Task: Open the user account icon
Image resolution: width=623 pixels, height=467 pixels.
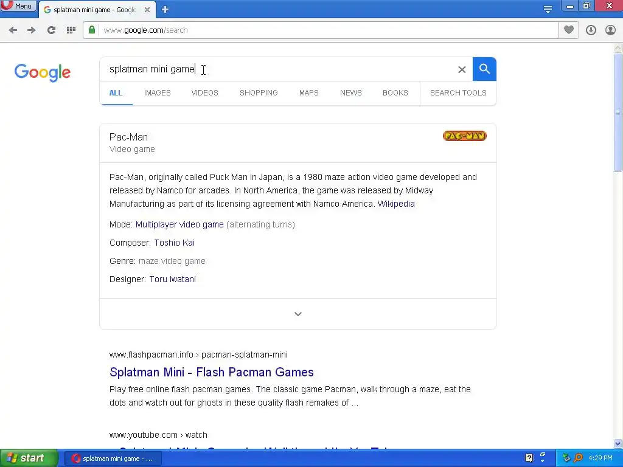Action: [610, 30]
